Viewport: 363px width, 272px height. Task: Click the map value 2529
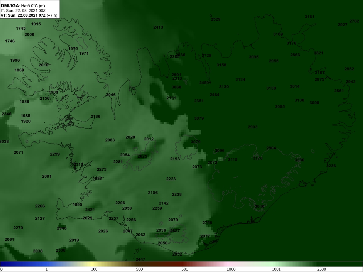(216, 20)
